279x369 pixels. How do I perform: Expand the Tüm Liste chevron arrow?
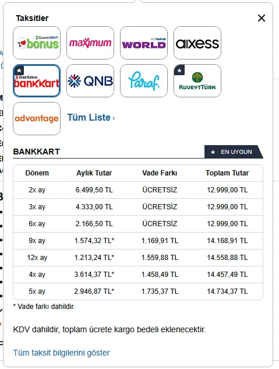114,118
